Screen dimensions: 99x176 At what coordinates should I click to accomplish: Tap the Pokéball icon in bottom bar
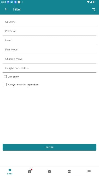(x=69, y=171)
